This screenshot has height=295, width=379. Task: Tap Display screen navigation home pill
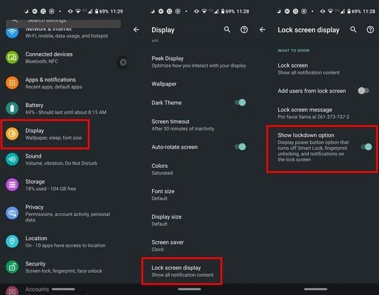189,289
